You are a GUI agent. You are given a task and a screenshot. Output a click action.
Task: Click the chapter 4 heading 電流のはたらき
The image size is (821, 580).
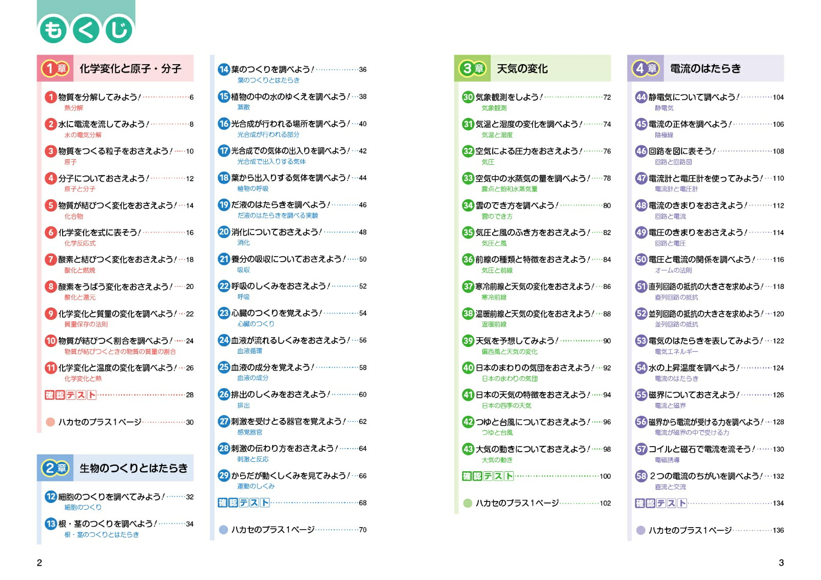click(x=706, y=68)
